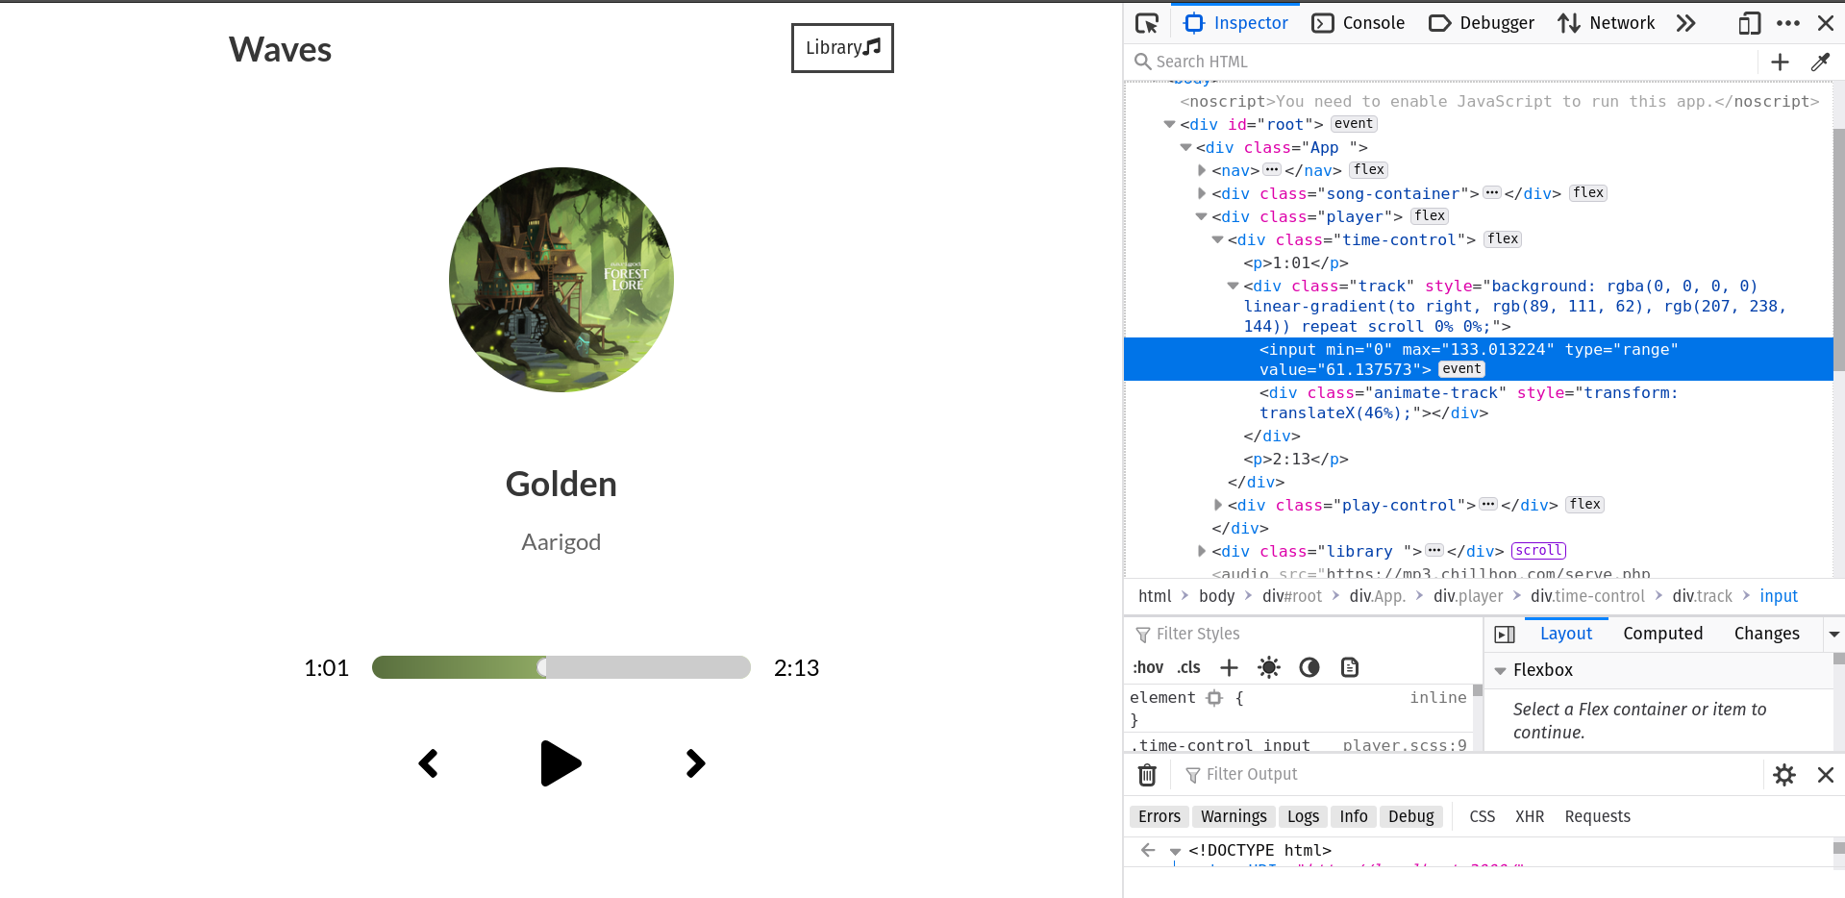Image resolution: width=1845 pixels, height=898 pixels.
Task: Click the Forest Lore album cover
Action: click(x=561, y=280)
